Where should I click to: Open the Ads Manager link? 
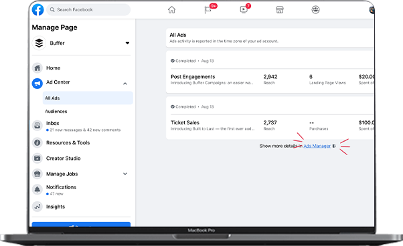tap(317, 146)
